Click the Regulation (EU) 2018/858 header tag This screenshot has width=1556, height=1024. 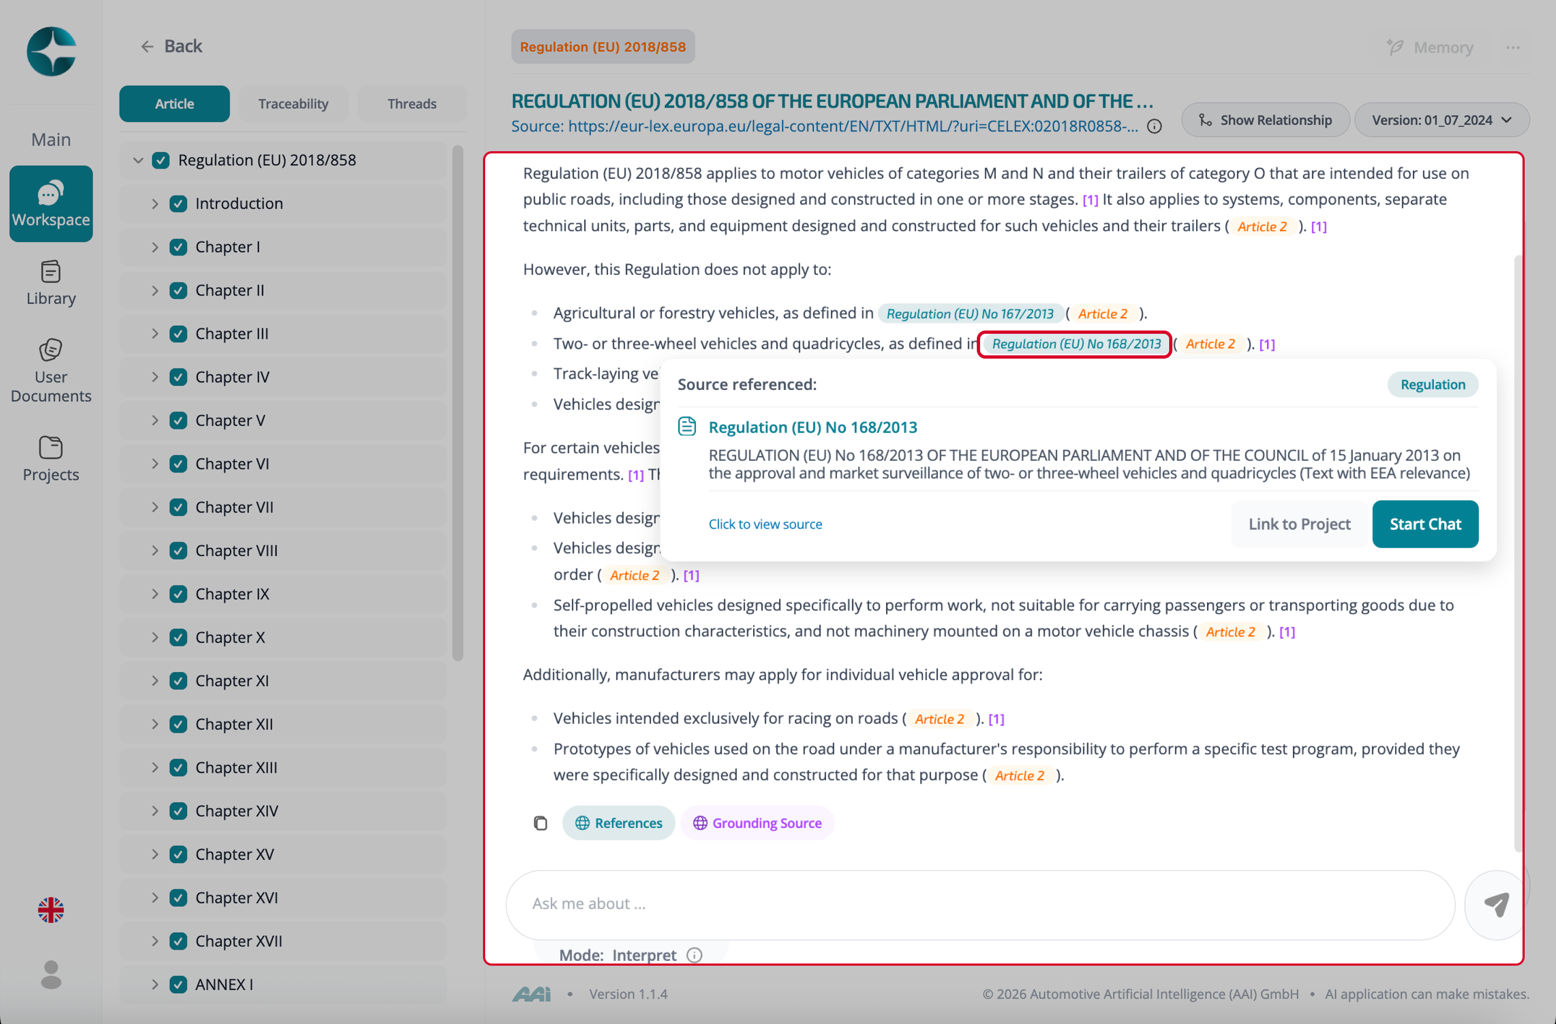coord(603,46)
